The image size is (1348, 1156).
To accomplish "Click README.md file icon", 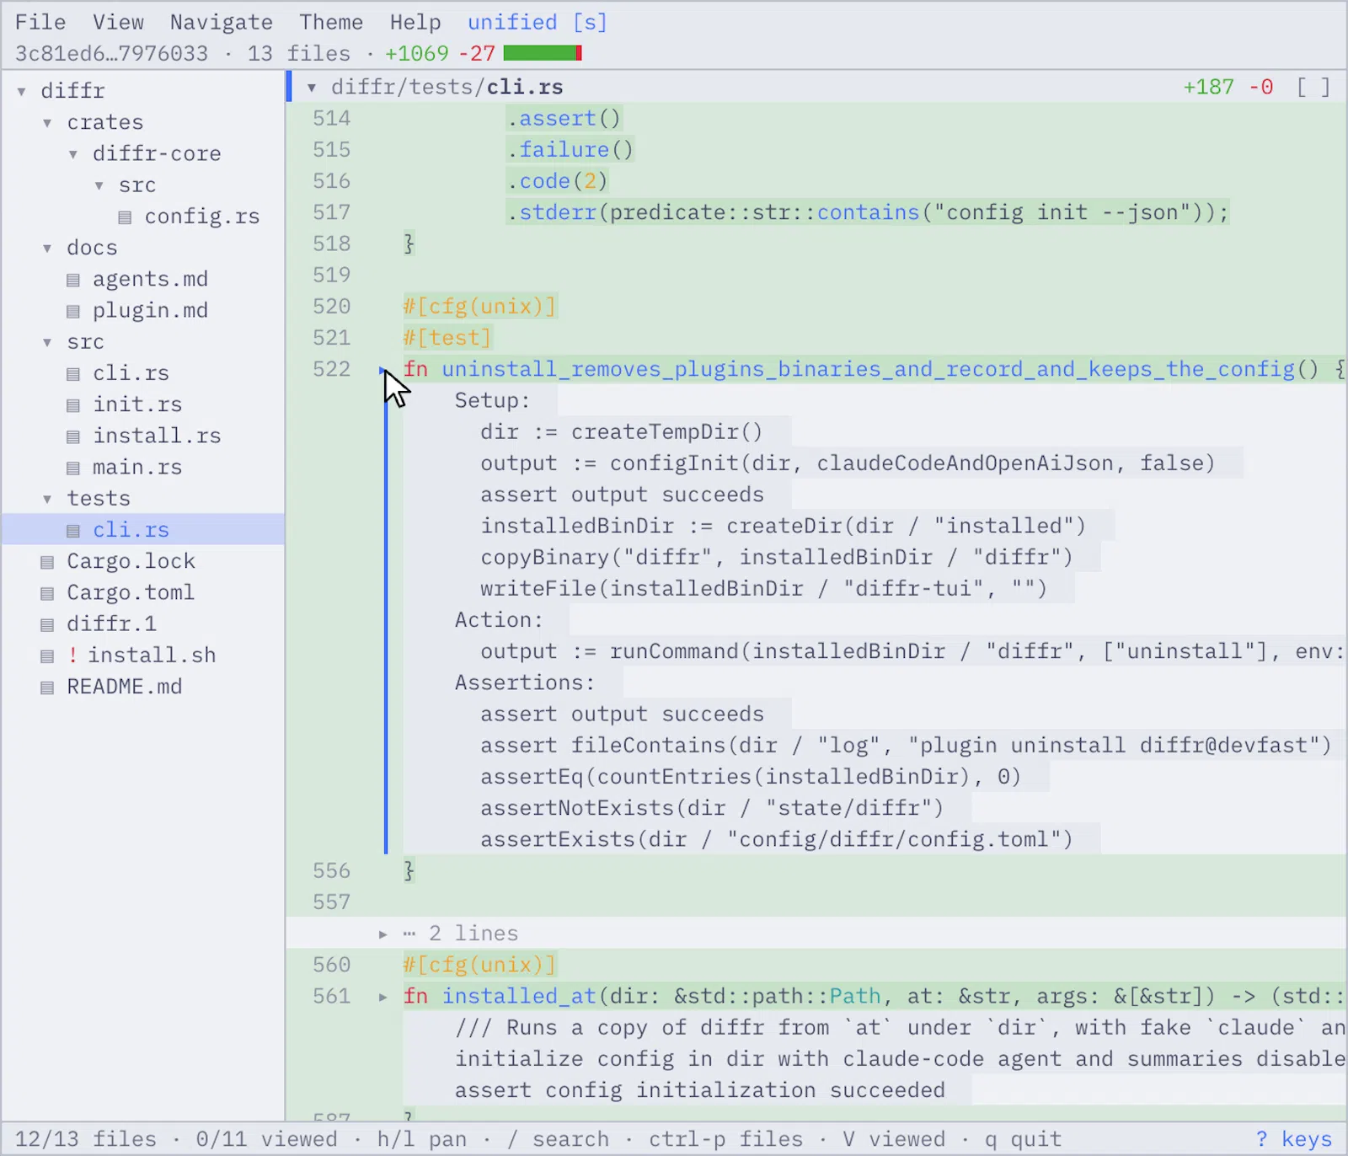I will tap(47, 688).
